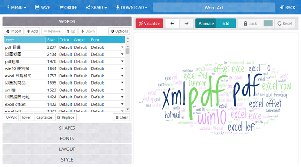This screenshot has height=167, width=301.
Task: Open font dropdown for size 2237 row
Action: (x=122, y=47)
